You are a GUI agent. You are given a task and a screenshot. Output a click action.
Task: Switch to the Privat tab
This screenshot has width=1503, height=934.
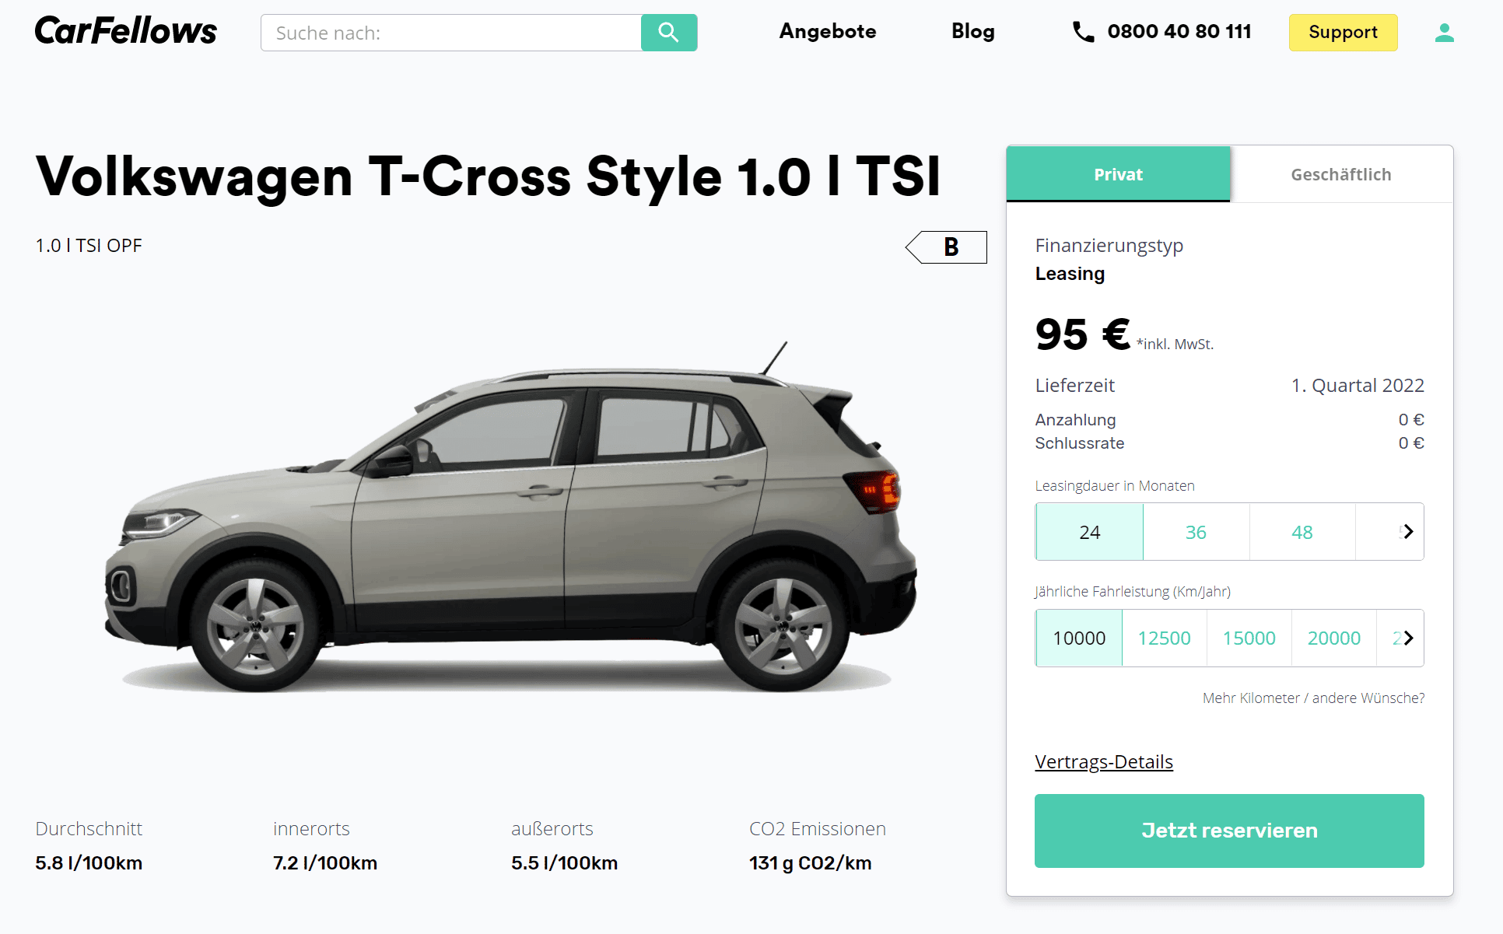(x=1118, y=174)
